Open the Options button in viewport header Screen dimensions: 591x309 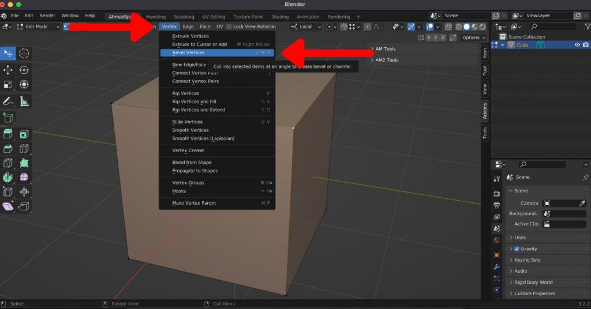[472, 37]
